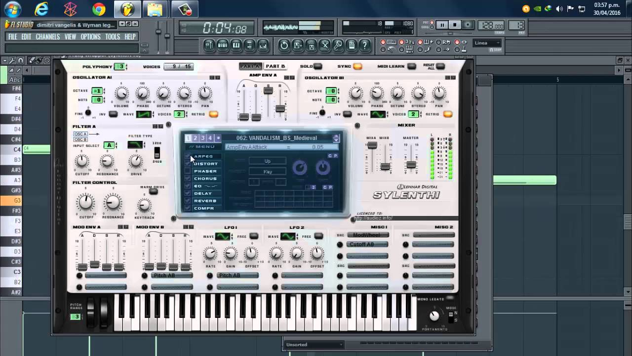The width and height of the screenshot is (632, 356).
Task: Click the MIX A slider handle
Action: click(x=372, y=145)
